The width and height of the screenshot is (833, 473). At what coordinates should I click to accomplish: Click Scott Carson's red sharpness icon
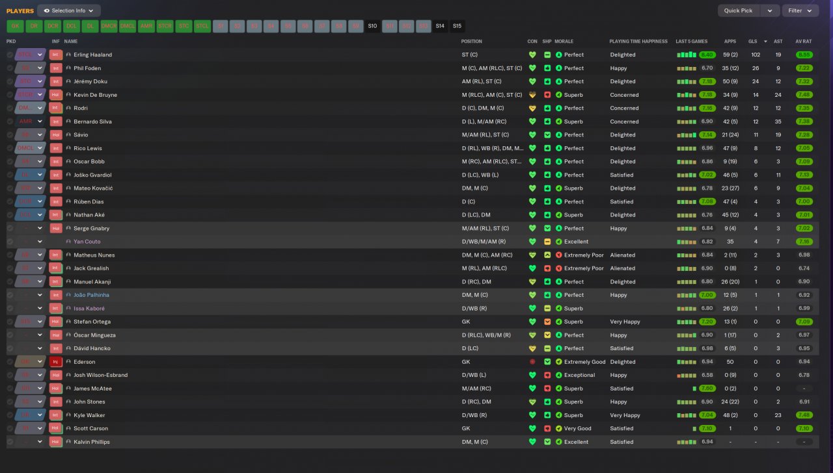(547, 429)
